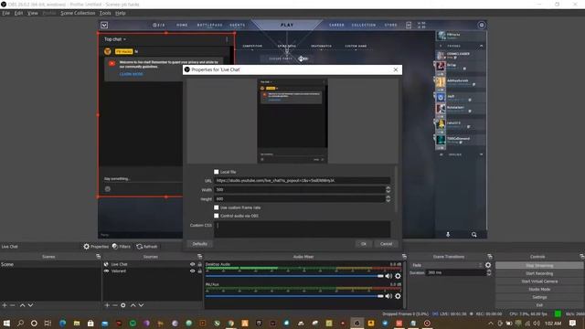585x329 pixels.
Task: Remove the selected scene with minus icon
Action: [x=12, y=305]
